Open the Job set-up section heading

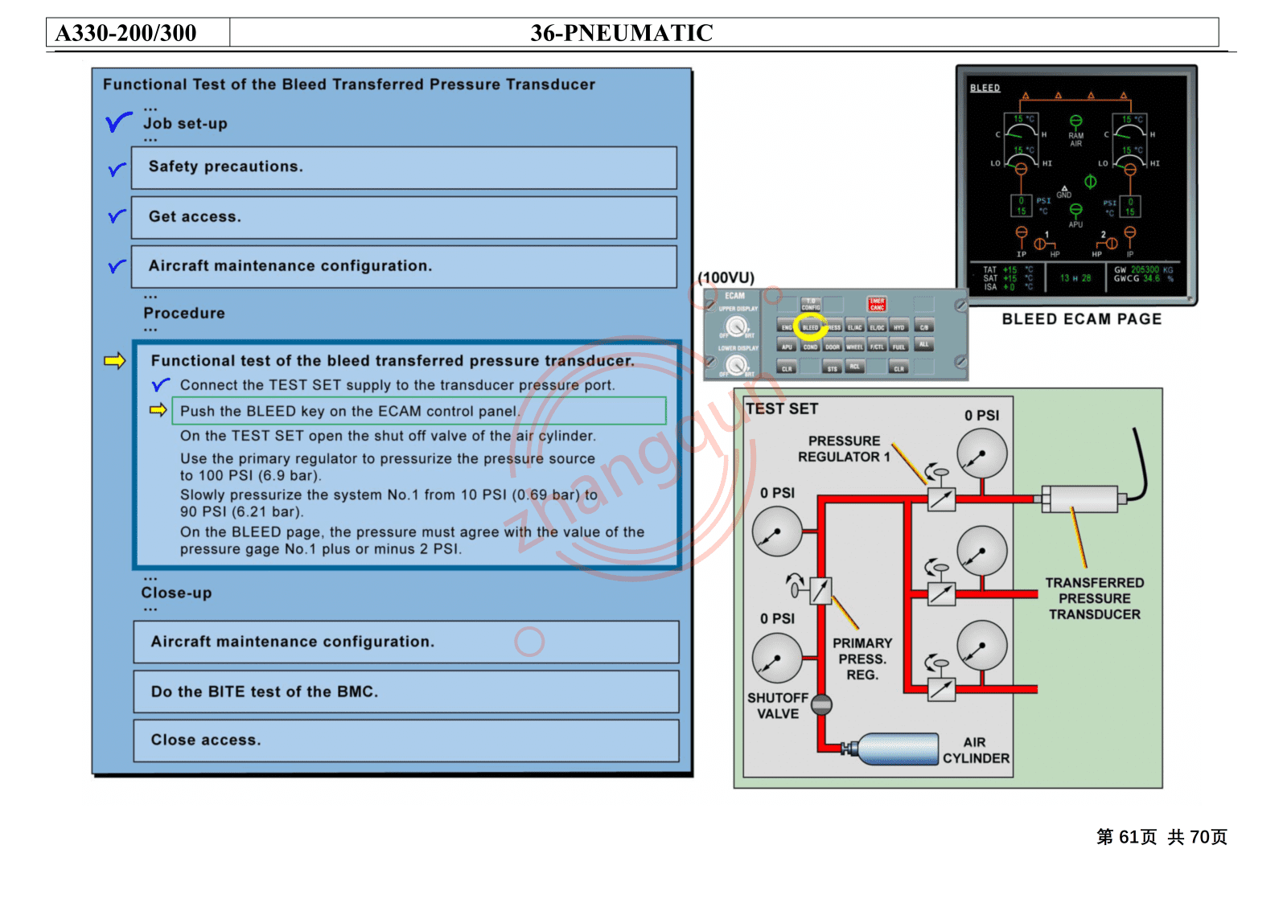(185, 124)
